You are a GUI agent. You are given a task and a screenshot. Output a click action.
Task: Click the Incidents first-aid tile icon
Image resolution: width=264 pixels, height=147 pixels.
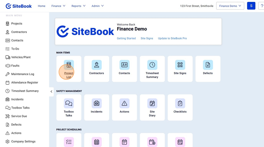(97, 103)
